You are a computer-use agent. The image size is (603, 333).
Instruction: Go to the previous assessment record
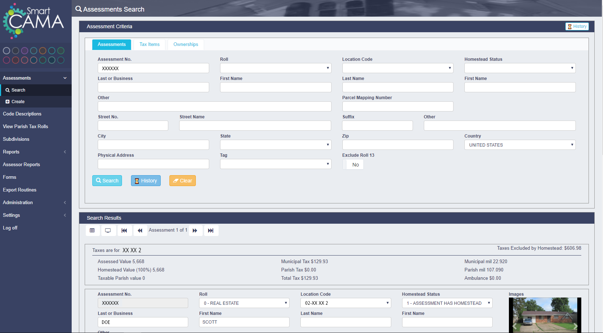(x=140, y=231)
